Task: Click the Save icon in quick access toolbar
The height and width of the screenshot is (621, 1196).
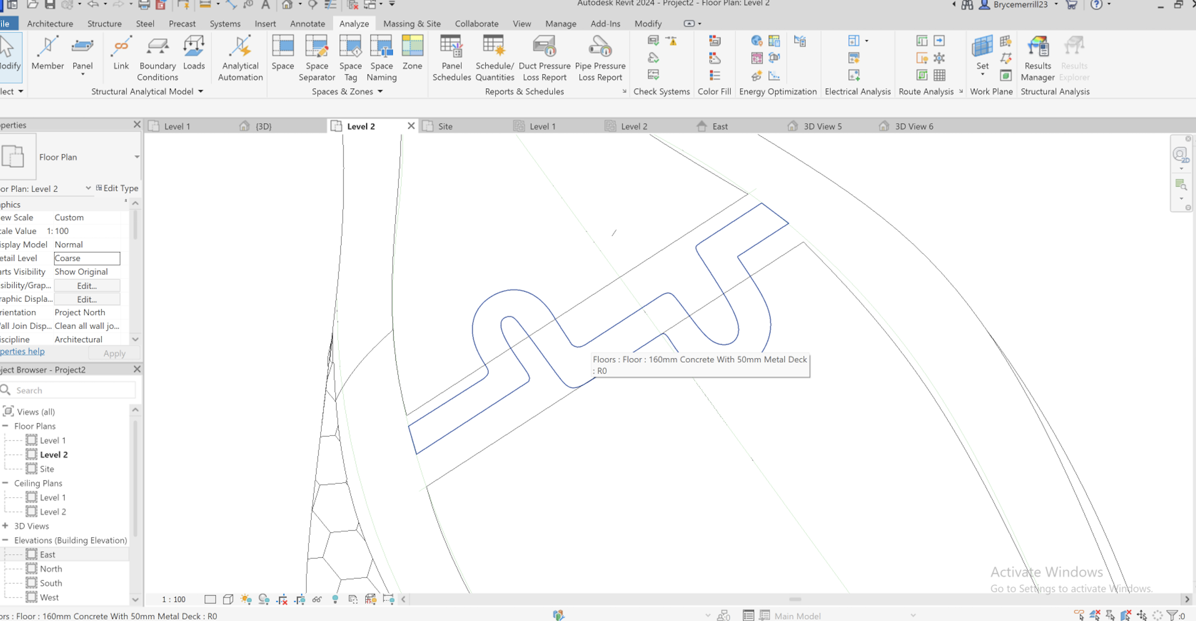Action: click(49, 5)
